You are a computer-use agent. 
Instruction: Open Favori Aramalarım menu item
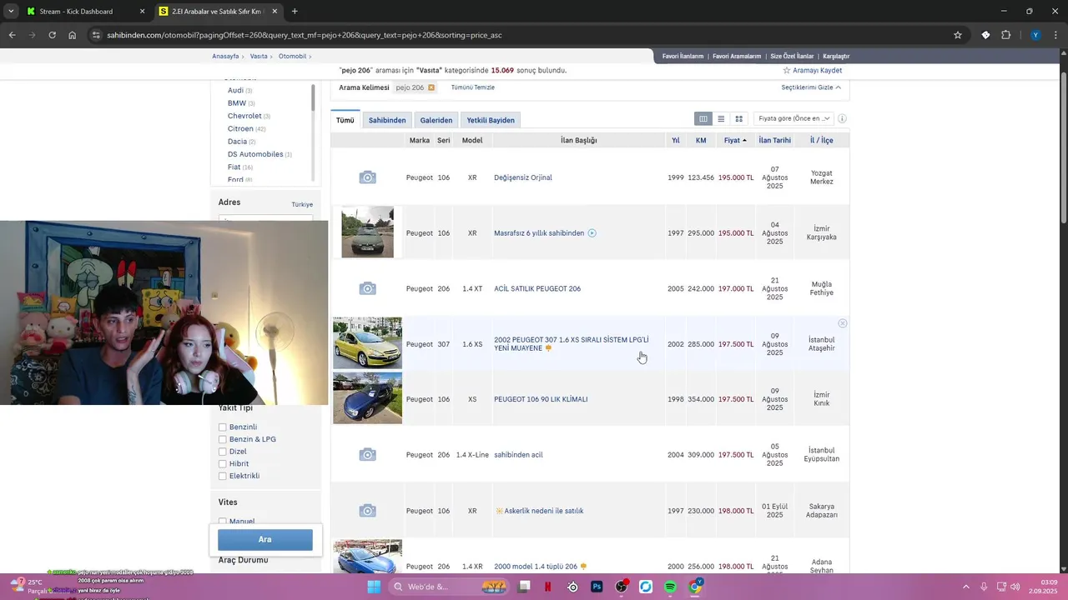click(x=737, y=56)
